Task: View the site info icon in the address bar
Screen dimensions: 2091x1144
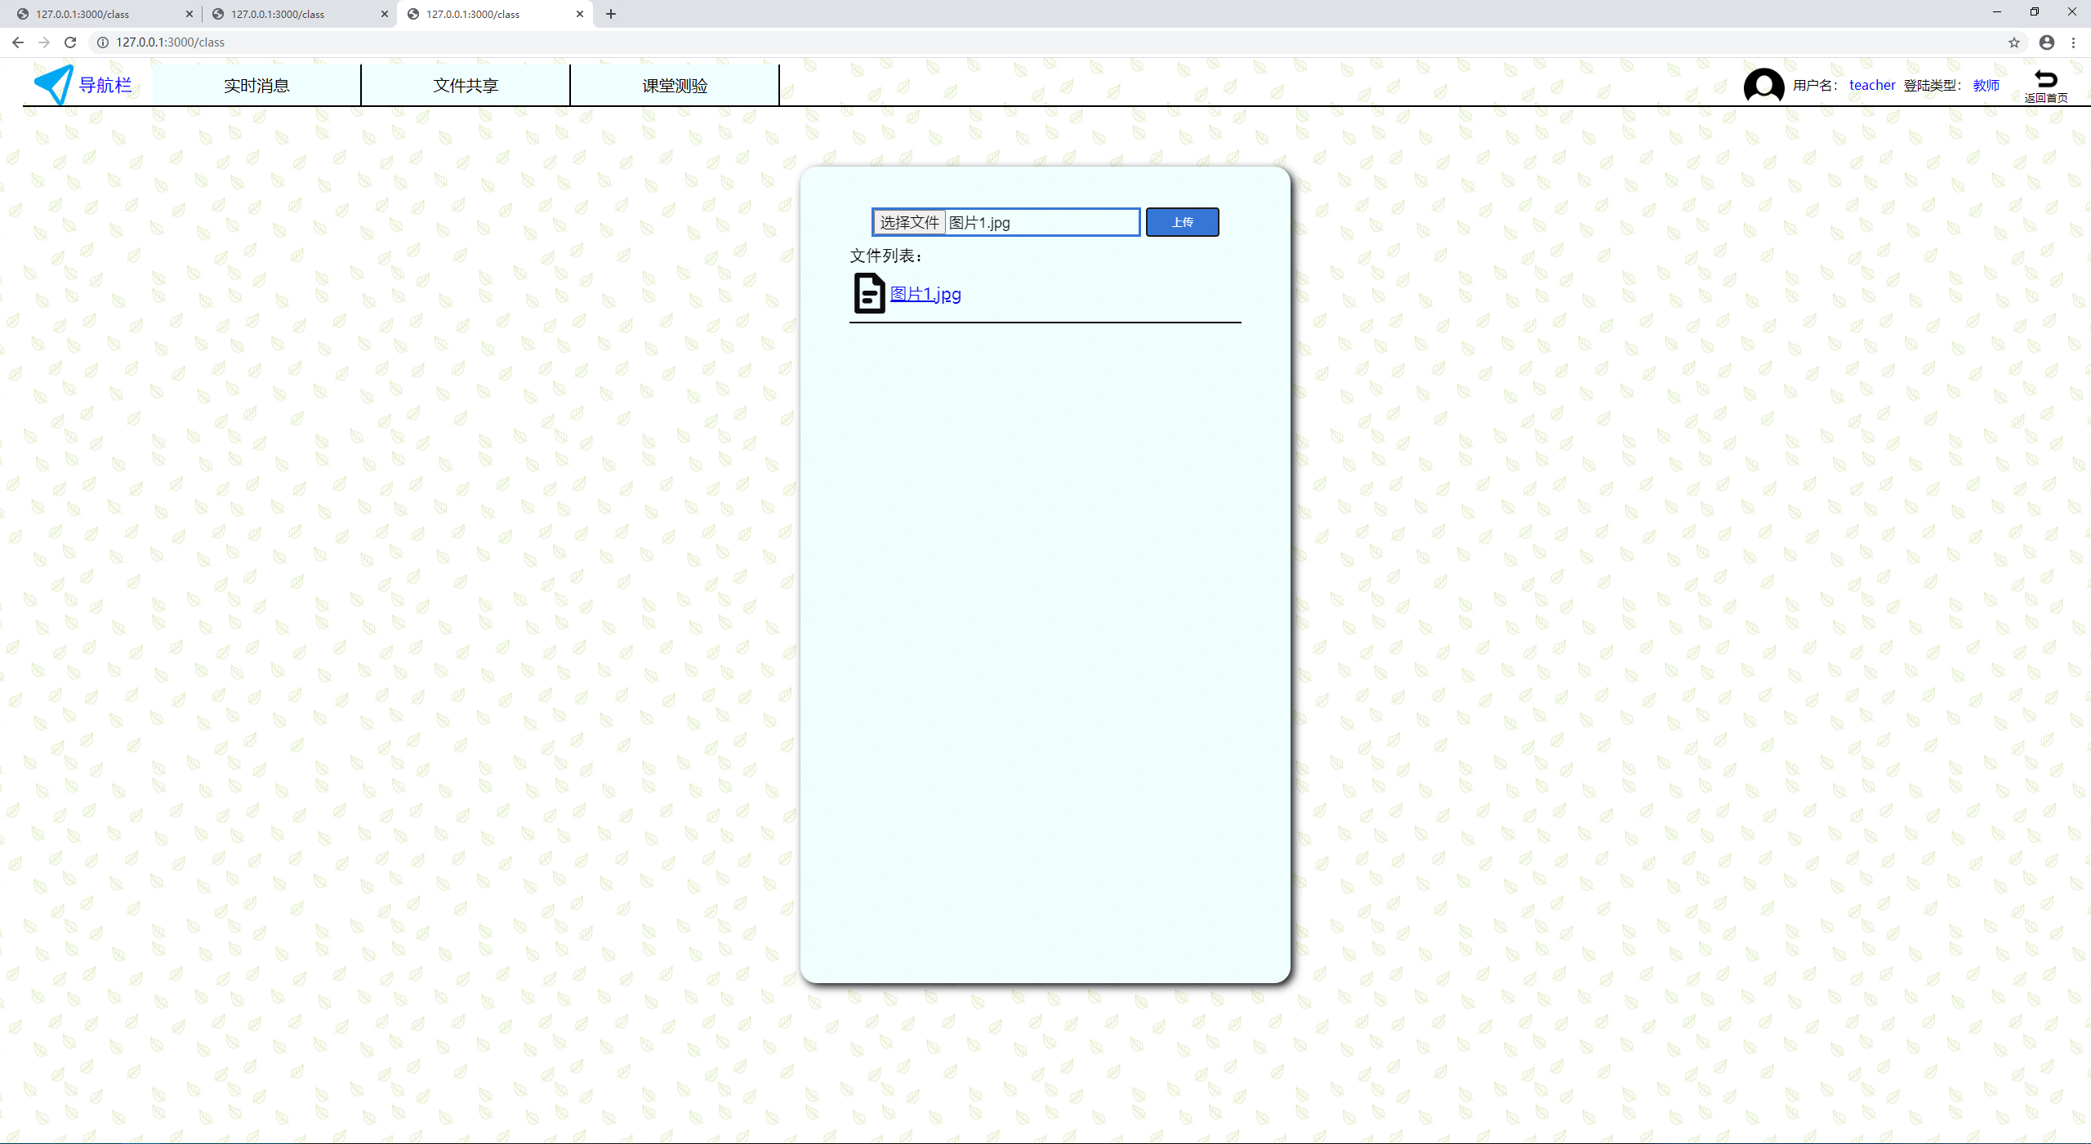Action: 103,42
